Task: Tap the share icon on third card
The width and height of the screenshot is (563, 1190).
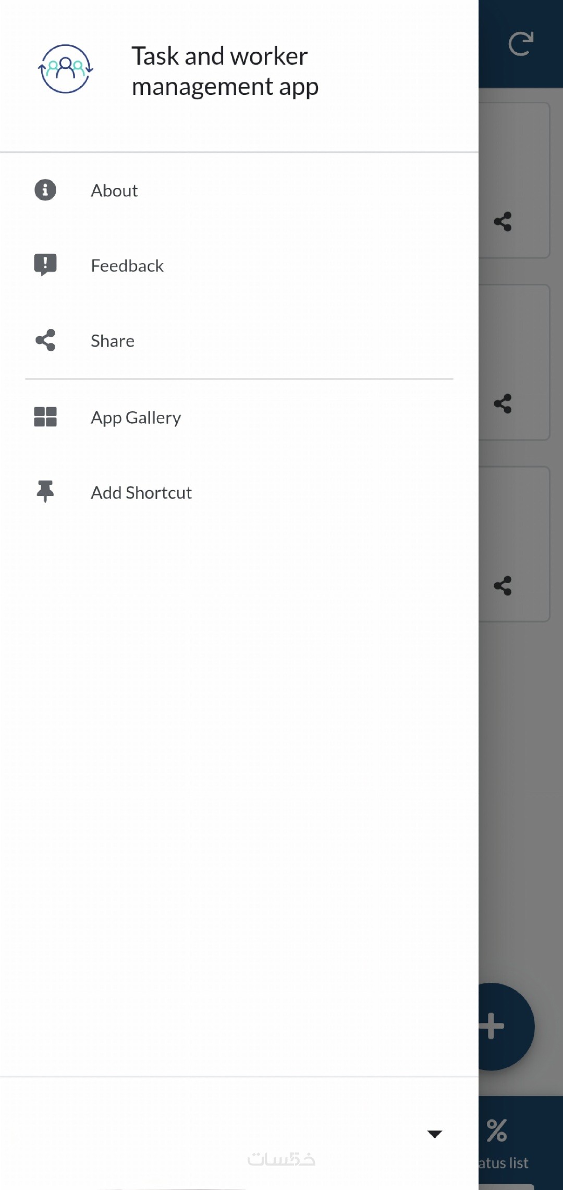Action: click(x=503, y=586)
